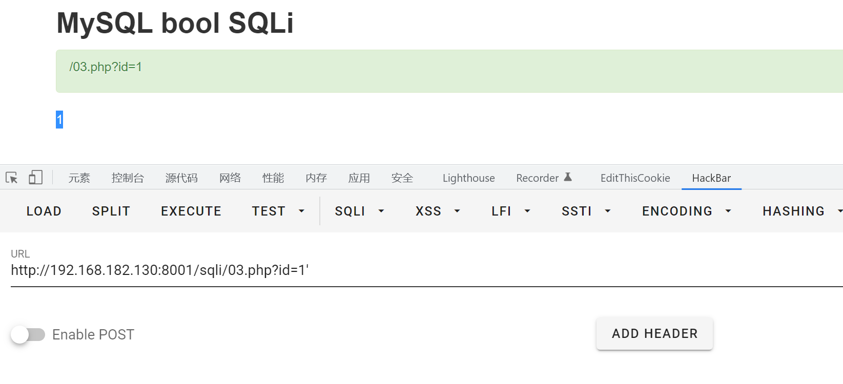Switch to the 网络 panel
This screenshot has height=384, width=843.
(230, 178)
